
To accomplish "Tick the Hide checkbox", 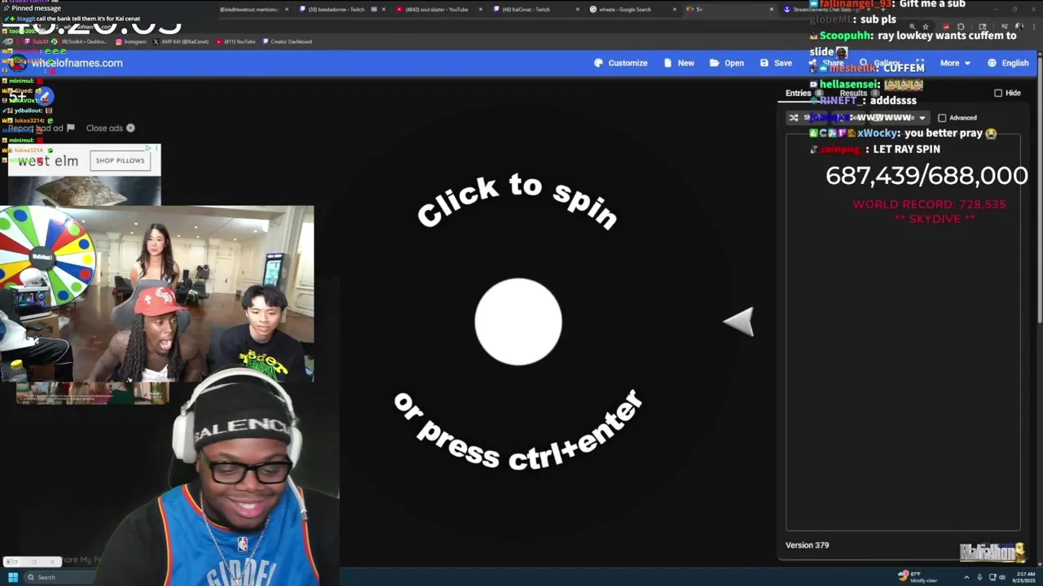I will pyautogui.click(x=998, y=93).
